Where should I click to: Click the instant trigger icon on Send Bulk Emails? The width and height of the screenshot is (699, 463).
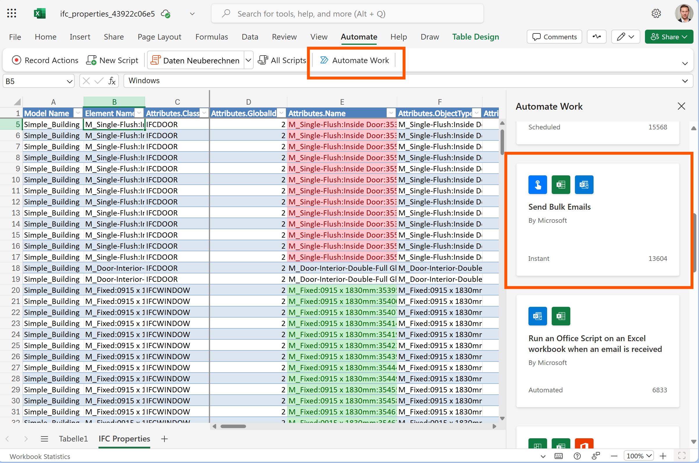(x=538, y=185)
